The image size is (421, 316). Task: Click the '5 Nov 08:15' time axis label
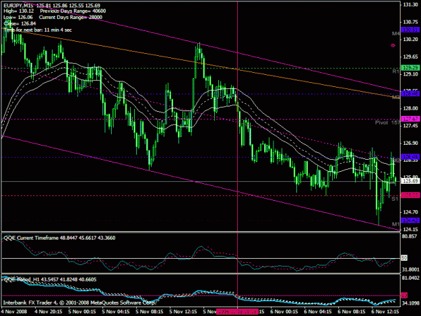coord(150,311)
